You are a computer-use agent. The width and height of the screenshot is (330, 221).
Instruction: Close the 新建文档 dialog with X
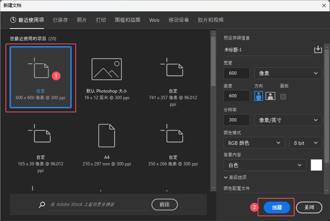pos(324,5)
